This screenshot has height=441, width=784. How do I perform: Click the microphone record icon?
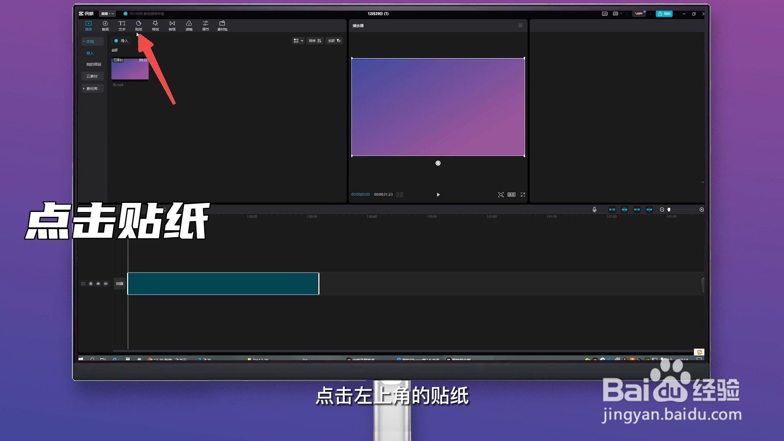594,209
